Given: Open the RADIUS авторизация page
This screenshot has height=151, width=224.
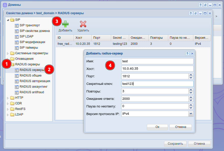Looking at the screenshot, I should pos(35,81).
